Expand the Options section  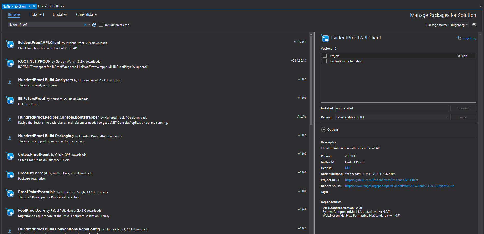(324, 130)
